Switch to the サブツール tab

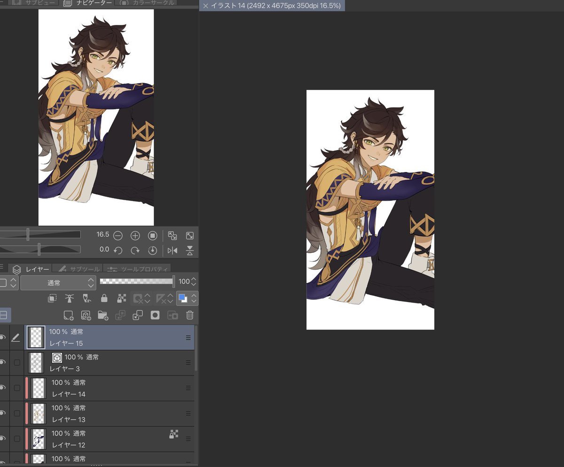[x=78, y=269]
